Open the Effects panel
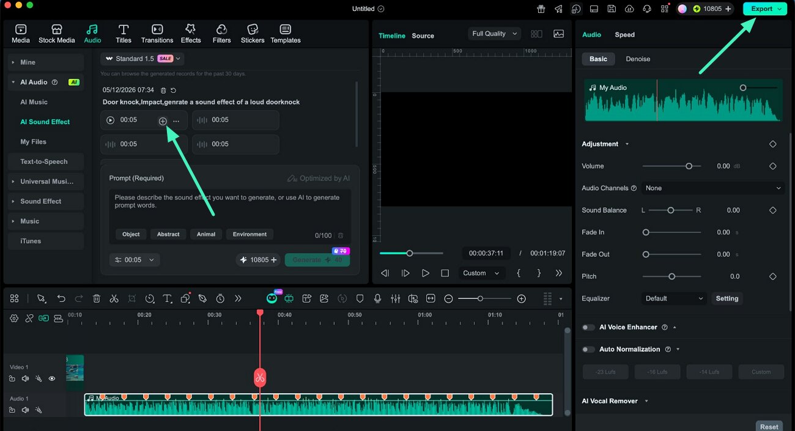The width and height of the screenshot is (795, 431). click(x=191, y=34)
